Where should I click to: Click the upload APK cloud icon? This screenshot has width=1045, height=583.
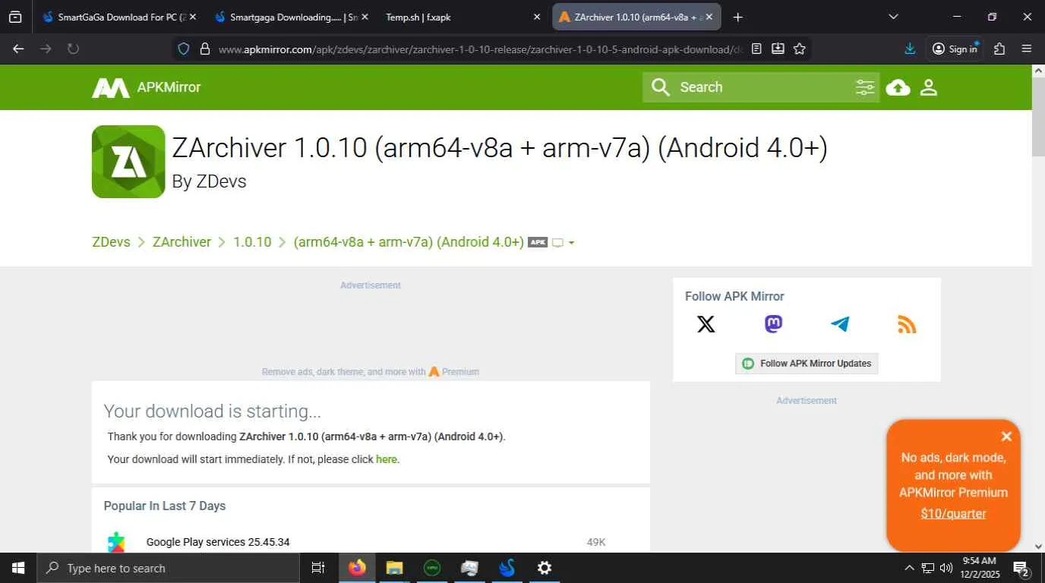[x=898, y=87]
